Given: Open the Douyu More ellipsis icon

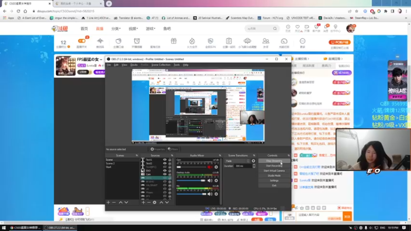Looking at the screenshot, I should 303,41.
